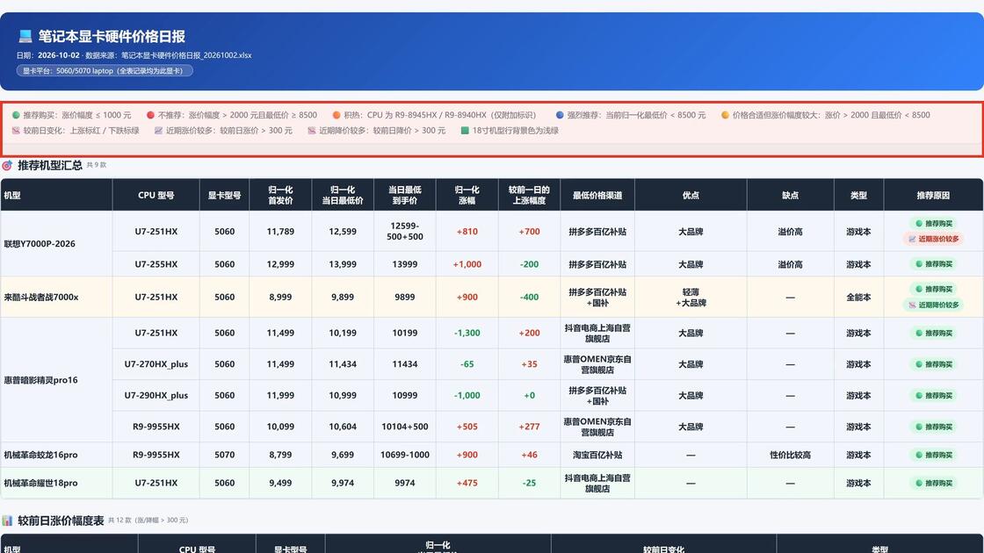Screen dimensions: 984x553
Task: Click the 近期降价较多 badge in 来酷斗战者战7000x row
Action: (933, 305)
